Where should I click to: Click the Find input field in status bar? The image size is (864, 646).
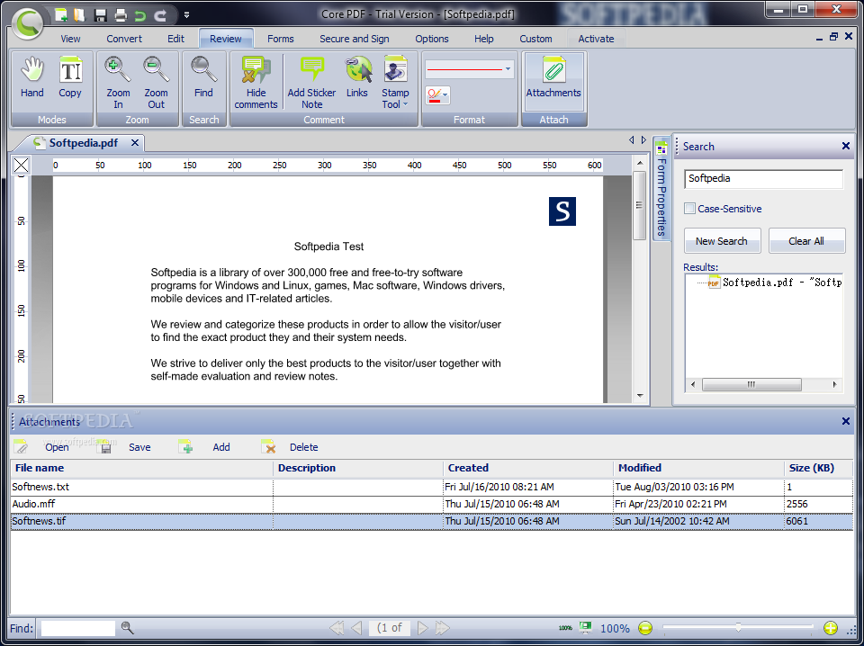77,628
